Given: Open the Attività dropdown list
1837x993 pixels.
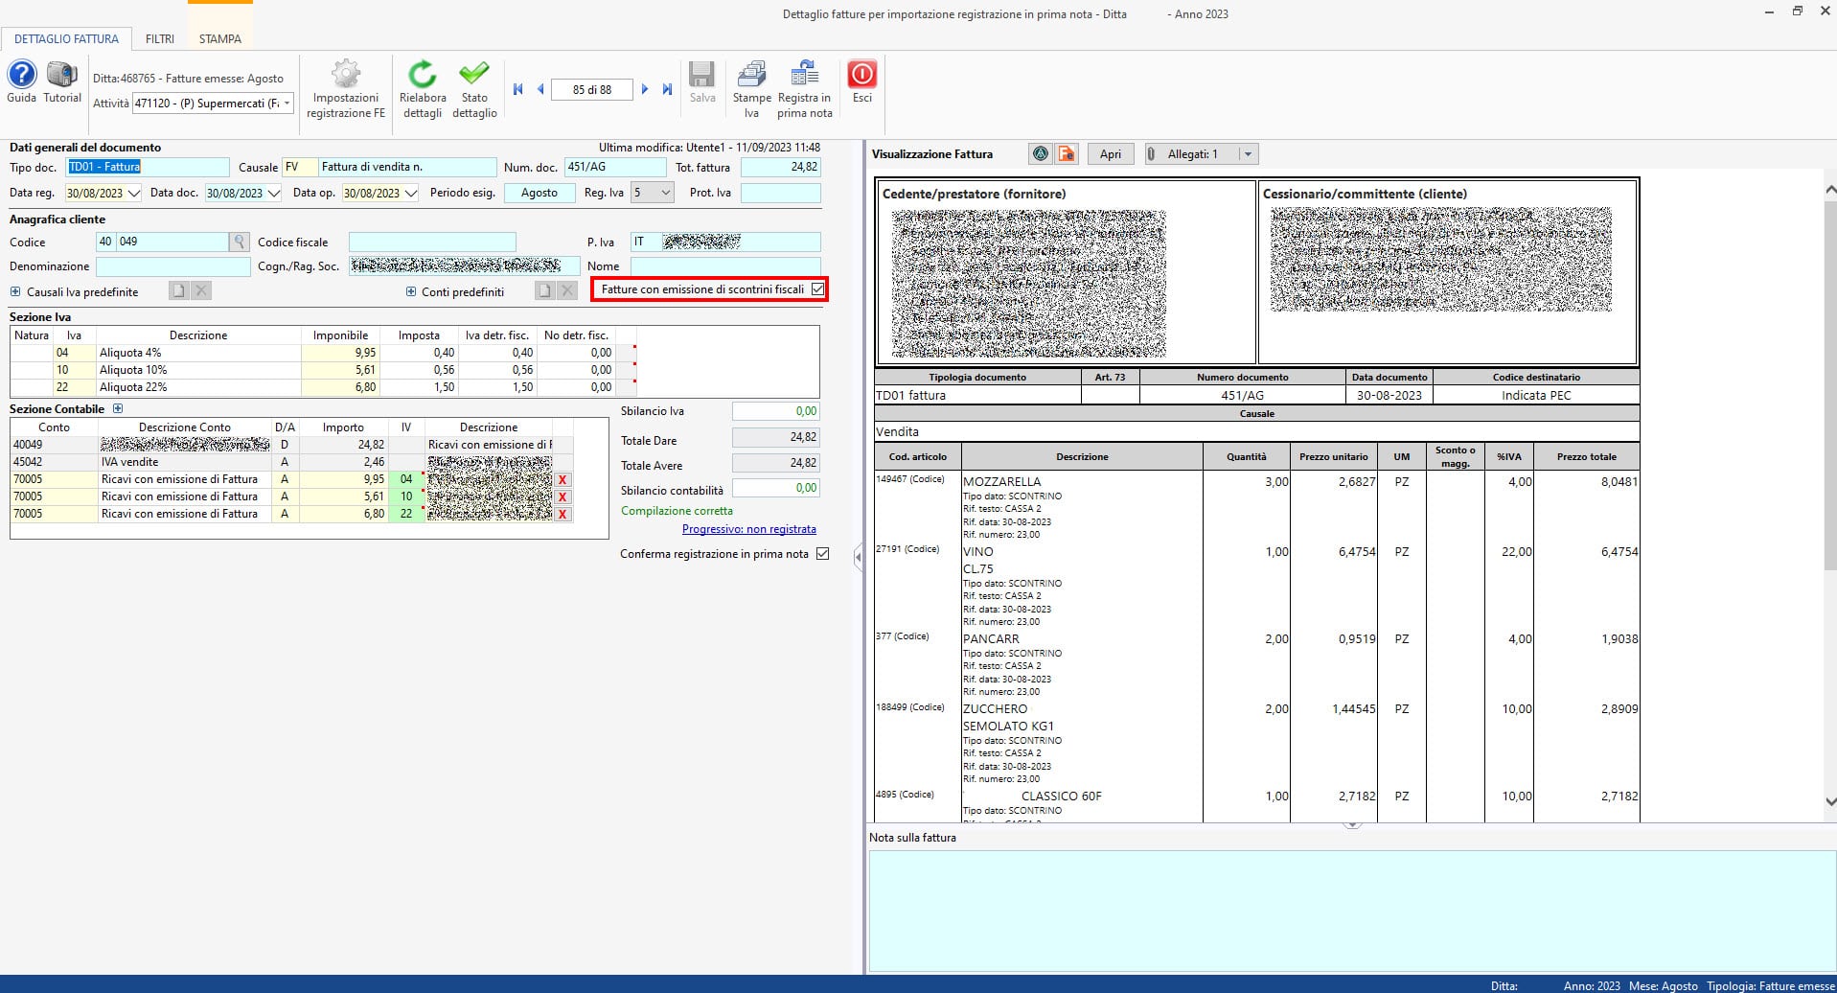Looking at the screenshot, I should point(287,104).
